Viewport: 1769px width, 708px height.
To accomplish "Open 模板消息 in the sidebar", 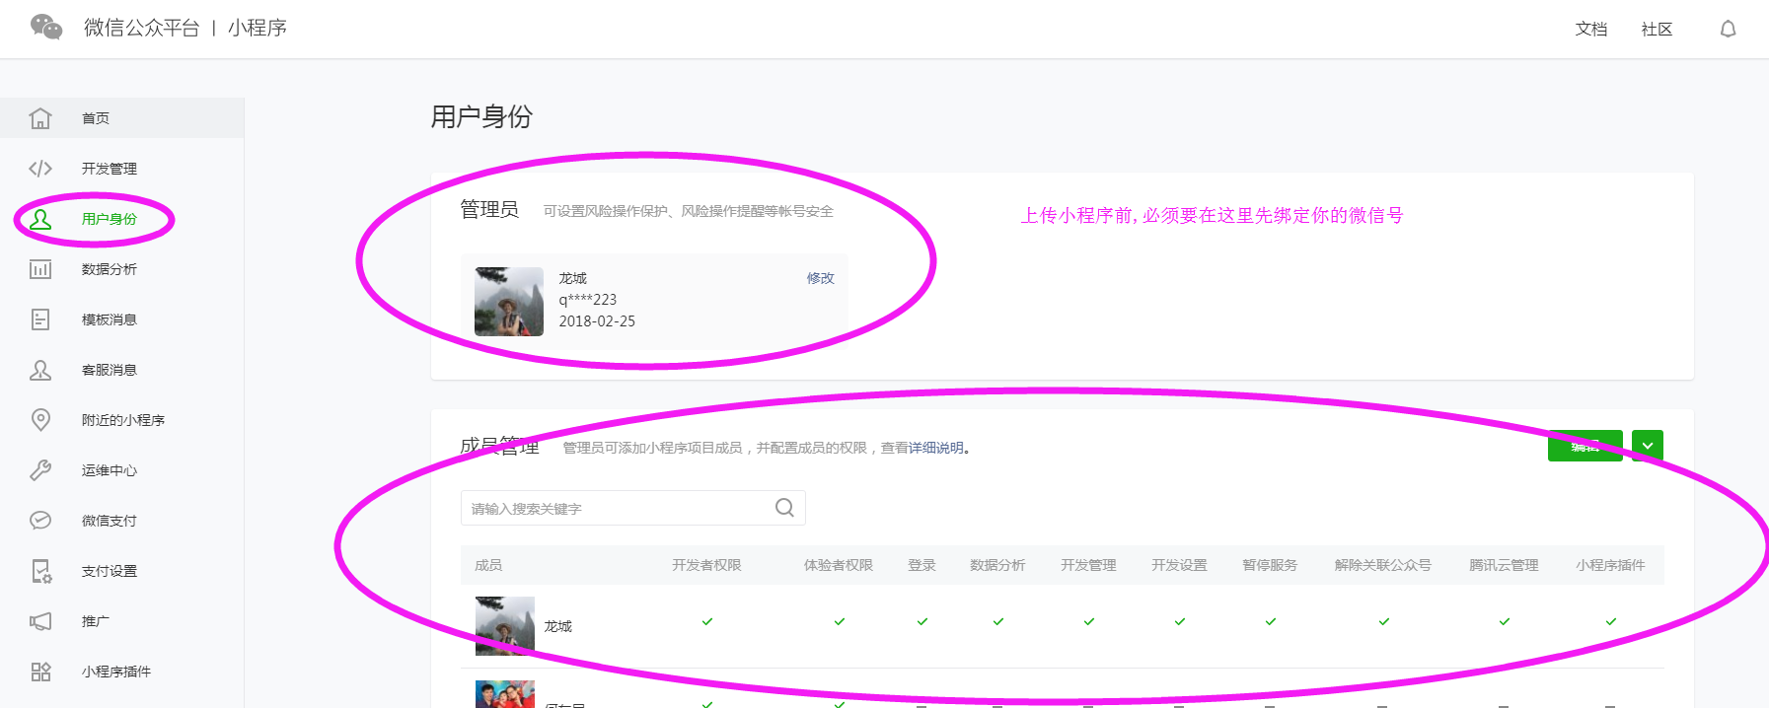I will pyautogui.click(x=109, y=319).
